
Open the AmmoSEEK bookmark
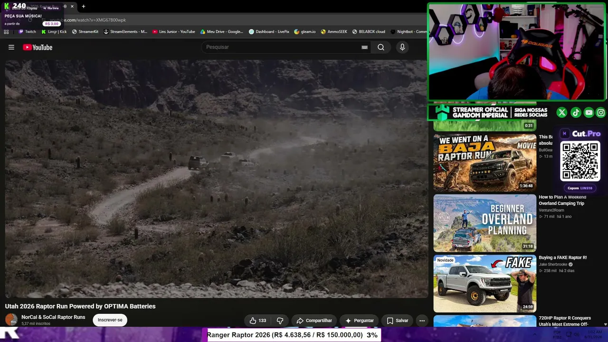point(334,32)
